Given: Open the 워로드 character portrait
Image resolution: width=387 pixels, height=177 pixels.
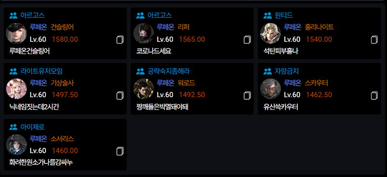Looking at the screenshot, I should click(144, 89).
